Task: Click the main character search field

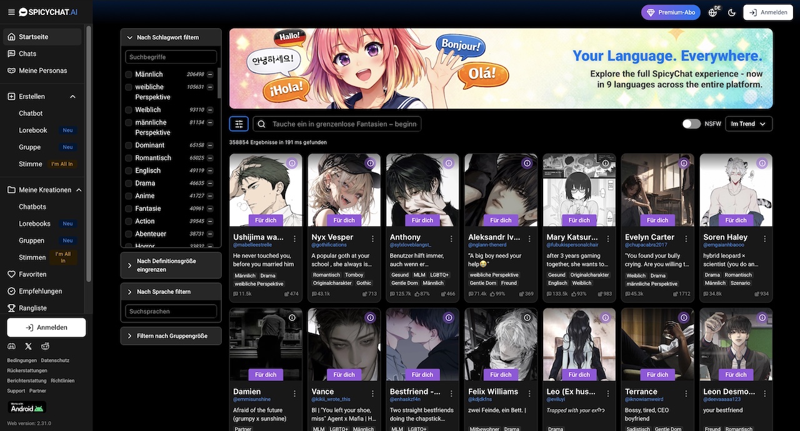Action: (337, 124)
